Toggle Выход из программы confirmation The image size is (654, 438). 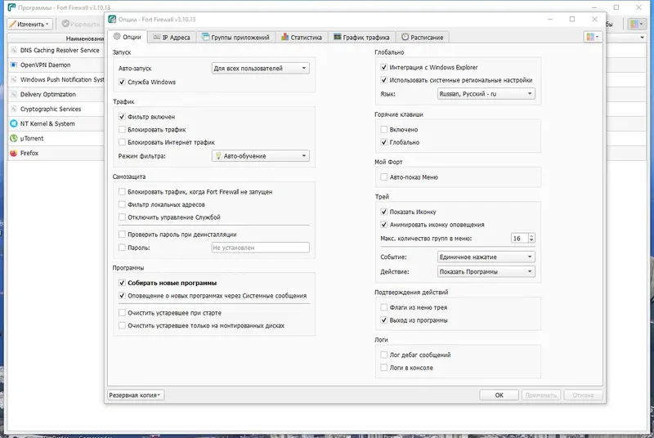tap(383, 320)
